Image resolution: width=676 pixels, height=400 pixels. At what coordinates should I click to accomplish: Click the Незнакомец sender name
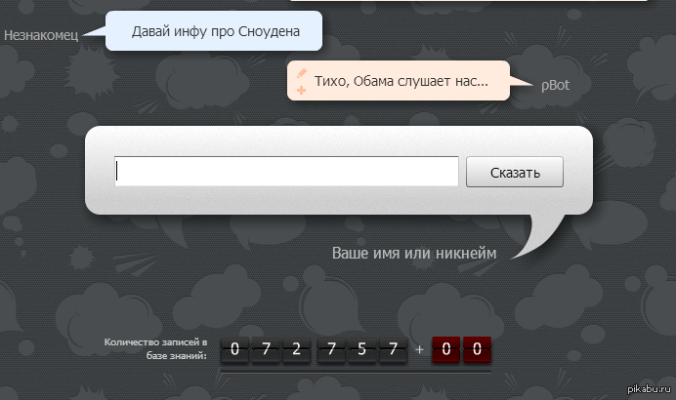click(41, 35)
